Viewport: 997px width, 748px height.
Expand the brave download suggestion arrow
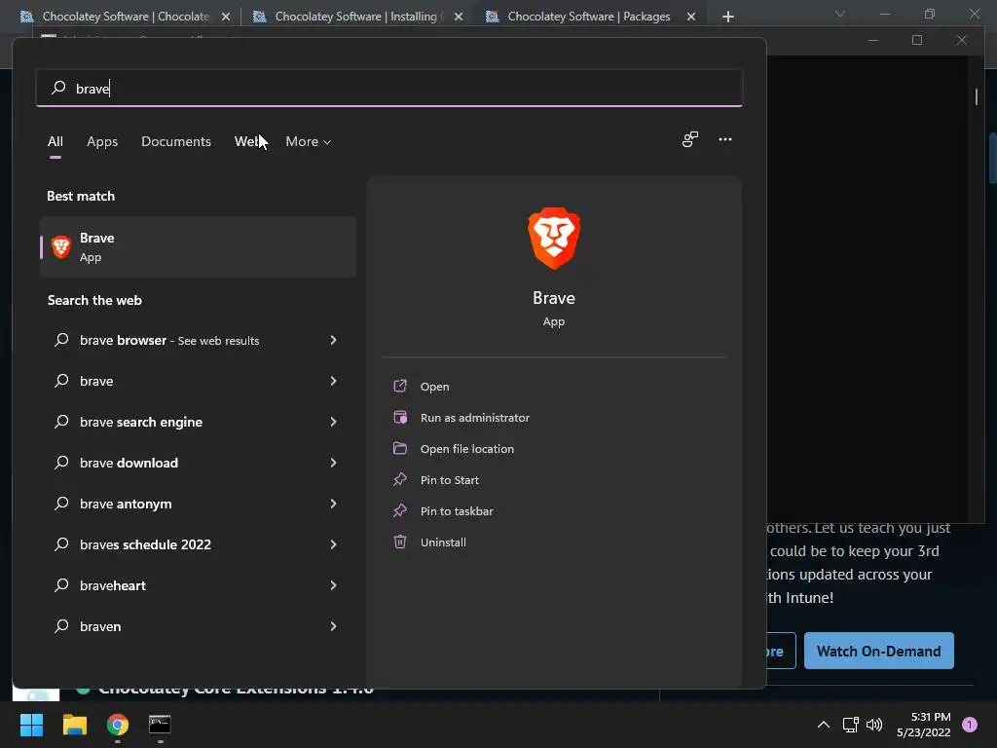pyautogui.click(x=333, y=463)
